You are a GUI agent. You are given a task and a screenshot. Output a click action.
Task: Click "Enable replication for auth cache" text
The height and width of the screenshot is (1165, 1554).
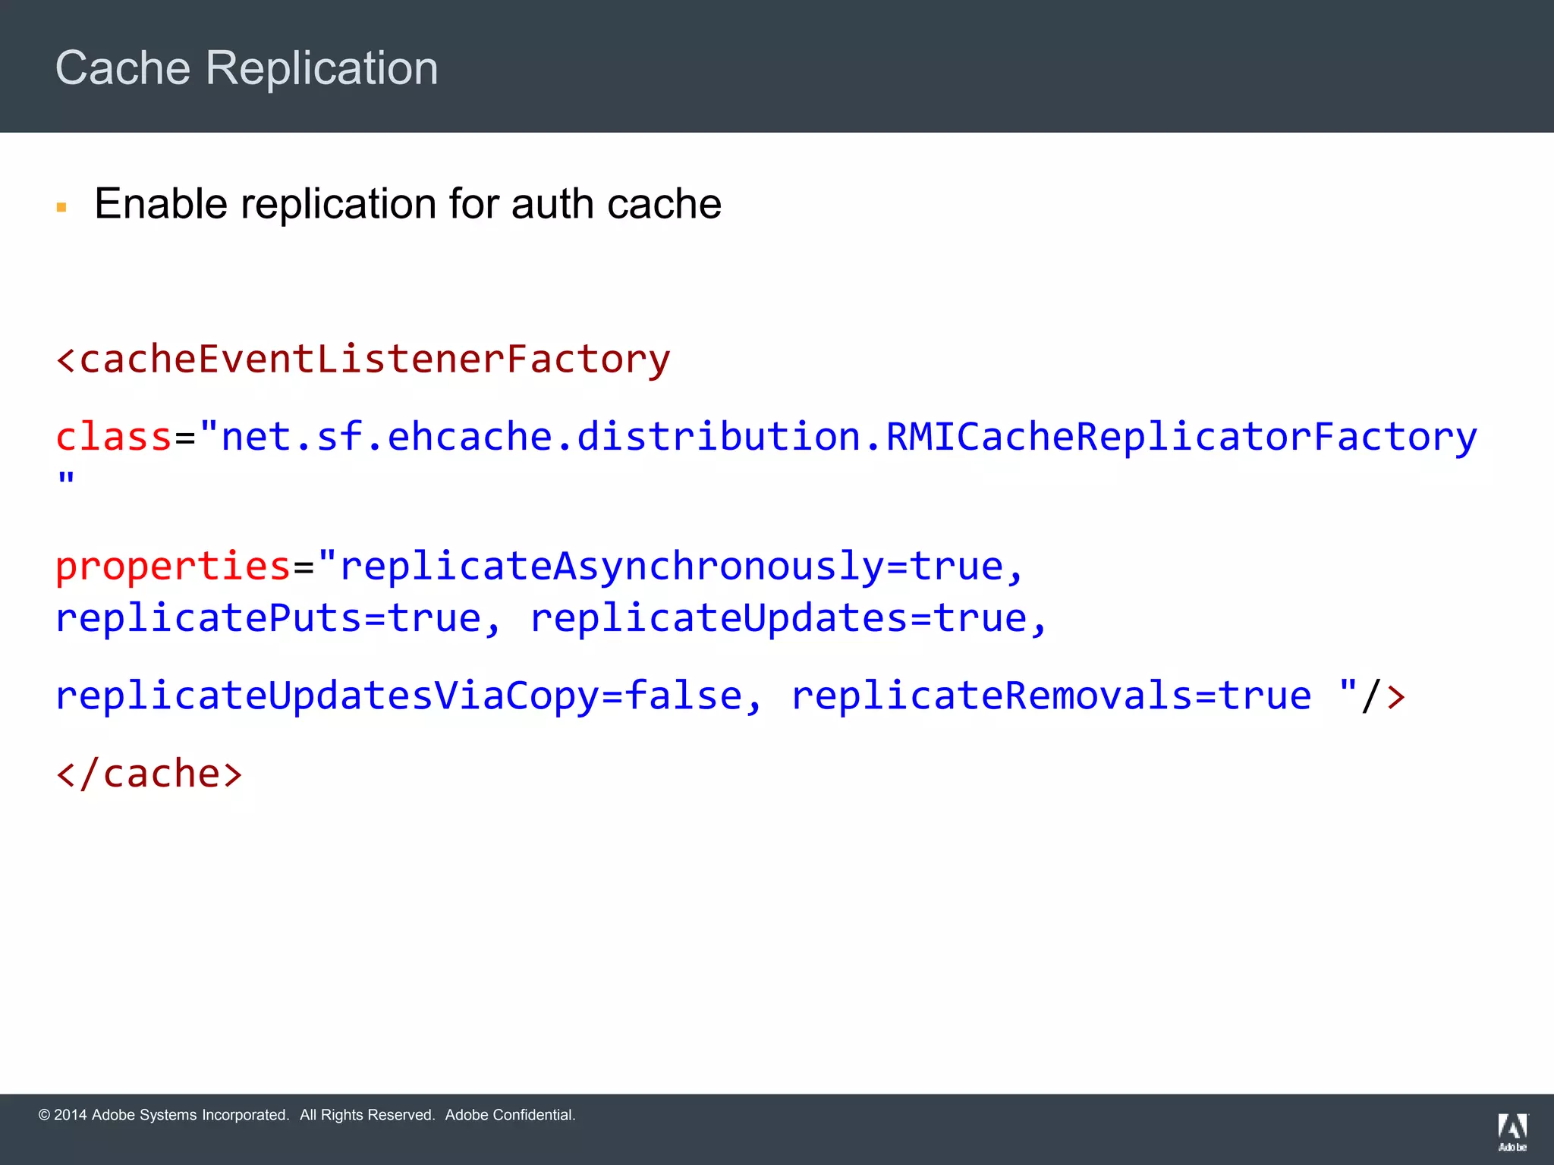[x=408, y=204]
